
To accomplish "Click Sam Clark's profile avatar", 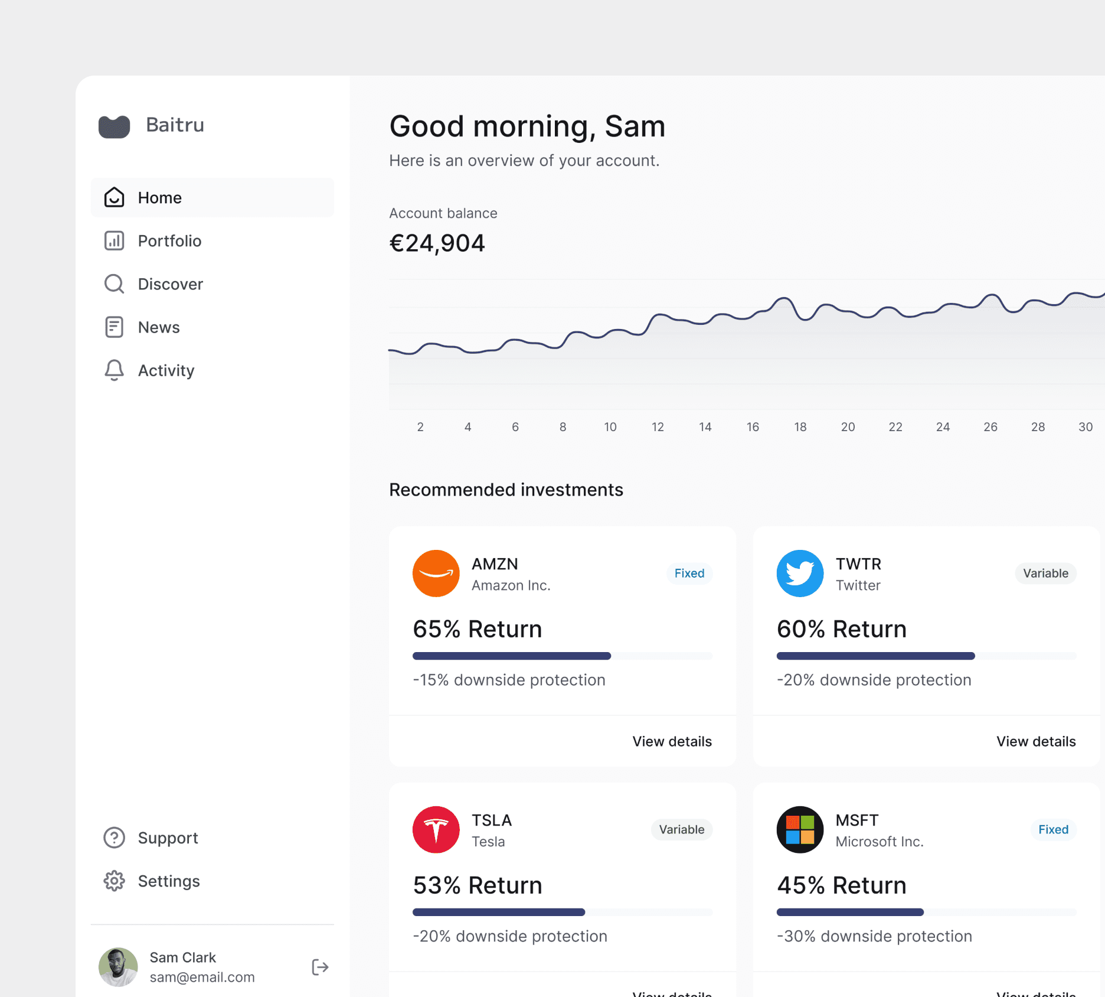I will (118, 967).
